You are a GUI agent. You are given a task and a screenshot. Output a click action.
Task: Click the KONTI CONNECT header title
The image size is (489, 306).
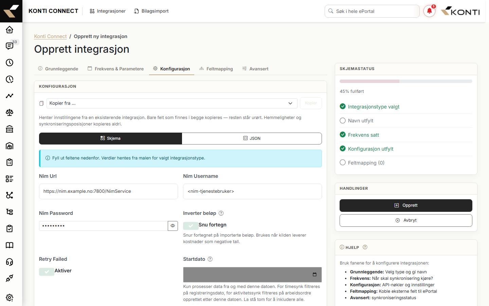click(53, 11)
